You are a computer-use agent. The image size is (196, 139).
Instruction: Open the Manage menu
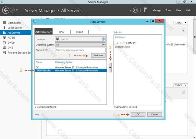pyautogui.click(x=157, y=10)
